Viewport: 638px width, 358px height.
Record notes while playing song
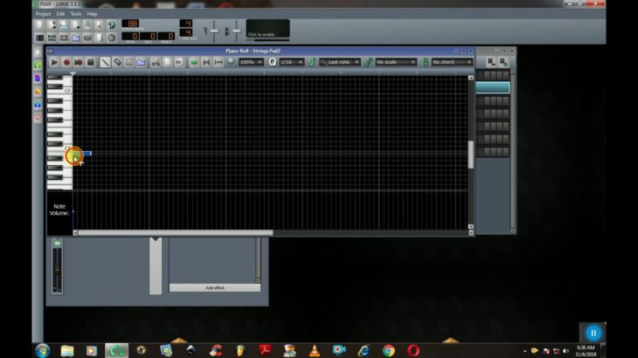78,62
